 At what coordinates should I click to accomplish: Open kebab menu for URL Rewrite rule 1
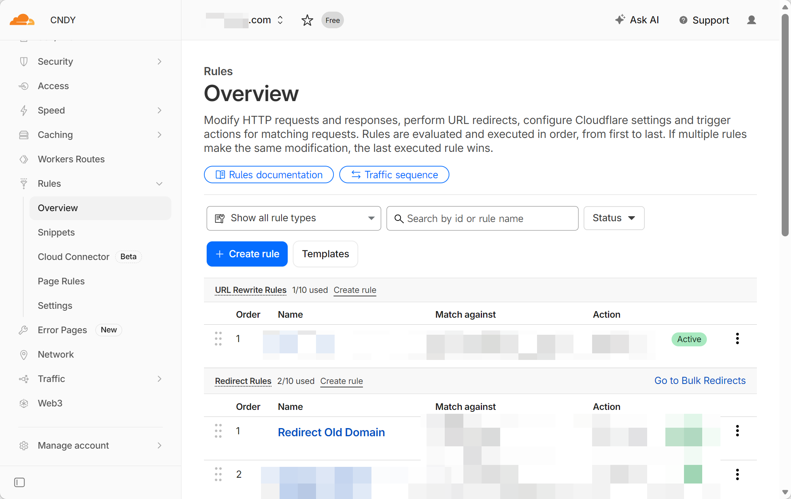pos(737,339)
